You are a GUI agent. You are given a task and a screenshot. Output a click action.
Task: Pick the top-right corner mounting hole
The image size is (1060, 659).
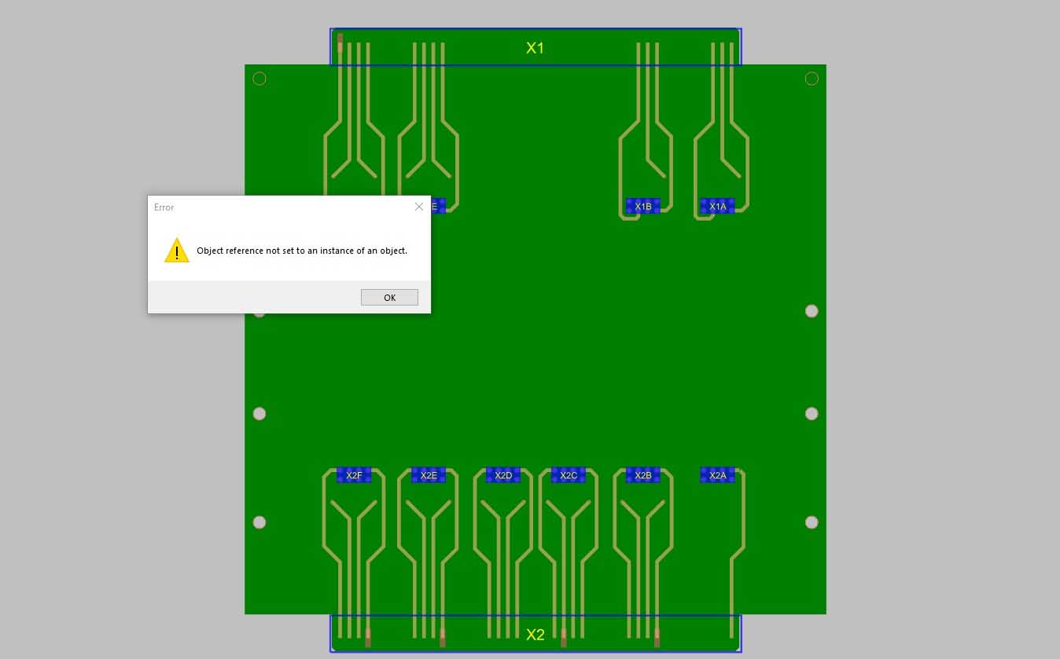(x=812, y=79)
